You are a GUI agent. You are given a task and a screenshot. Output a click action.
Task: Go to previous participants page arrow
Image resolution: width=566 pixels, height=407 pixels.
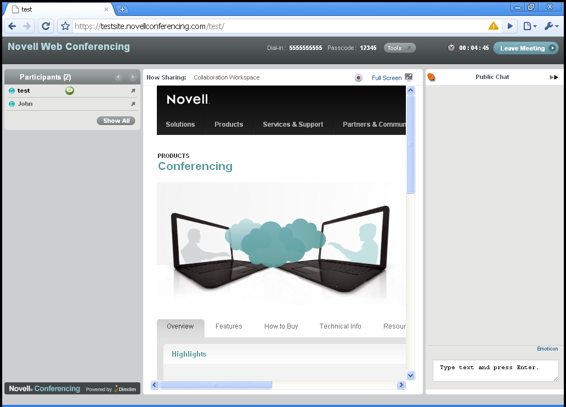coord(118,77)
